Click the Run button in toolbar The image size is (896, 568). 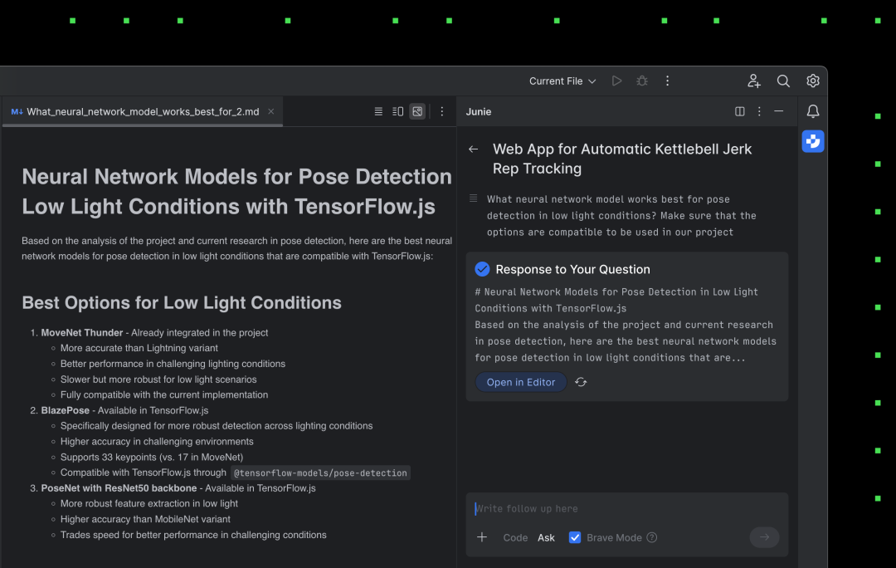616,81
